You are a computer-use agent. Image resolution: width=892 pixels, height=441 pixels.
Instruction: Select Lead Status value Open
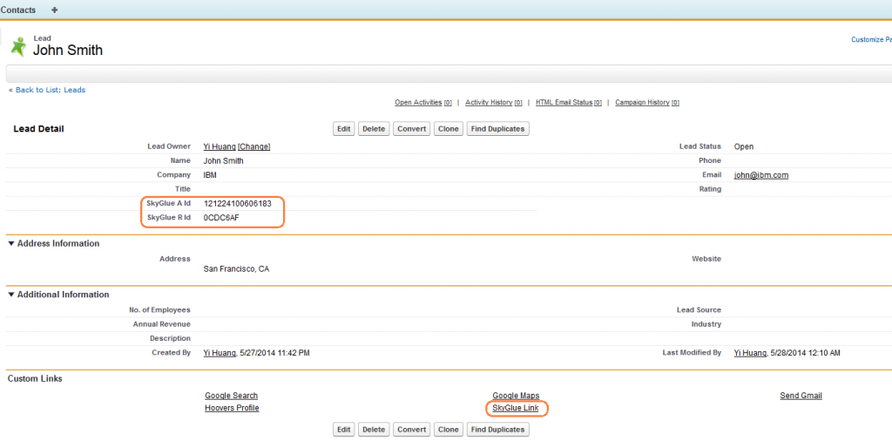(x=744, y=146)
